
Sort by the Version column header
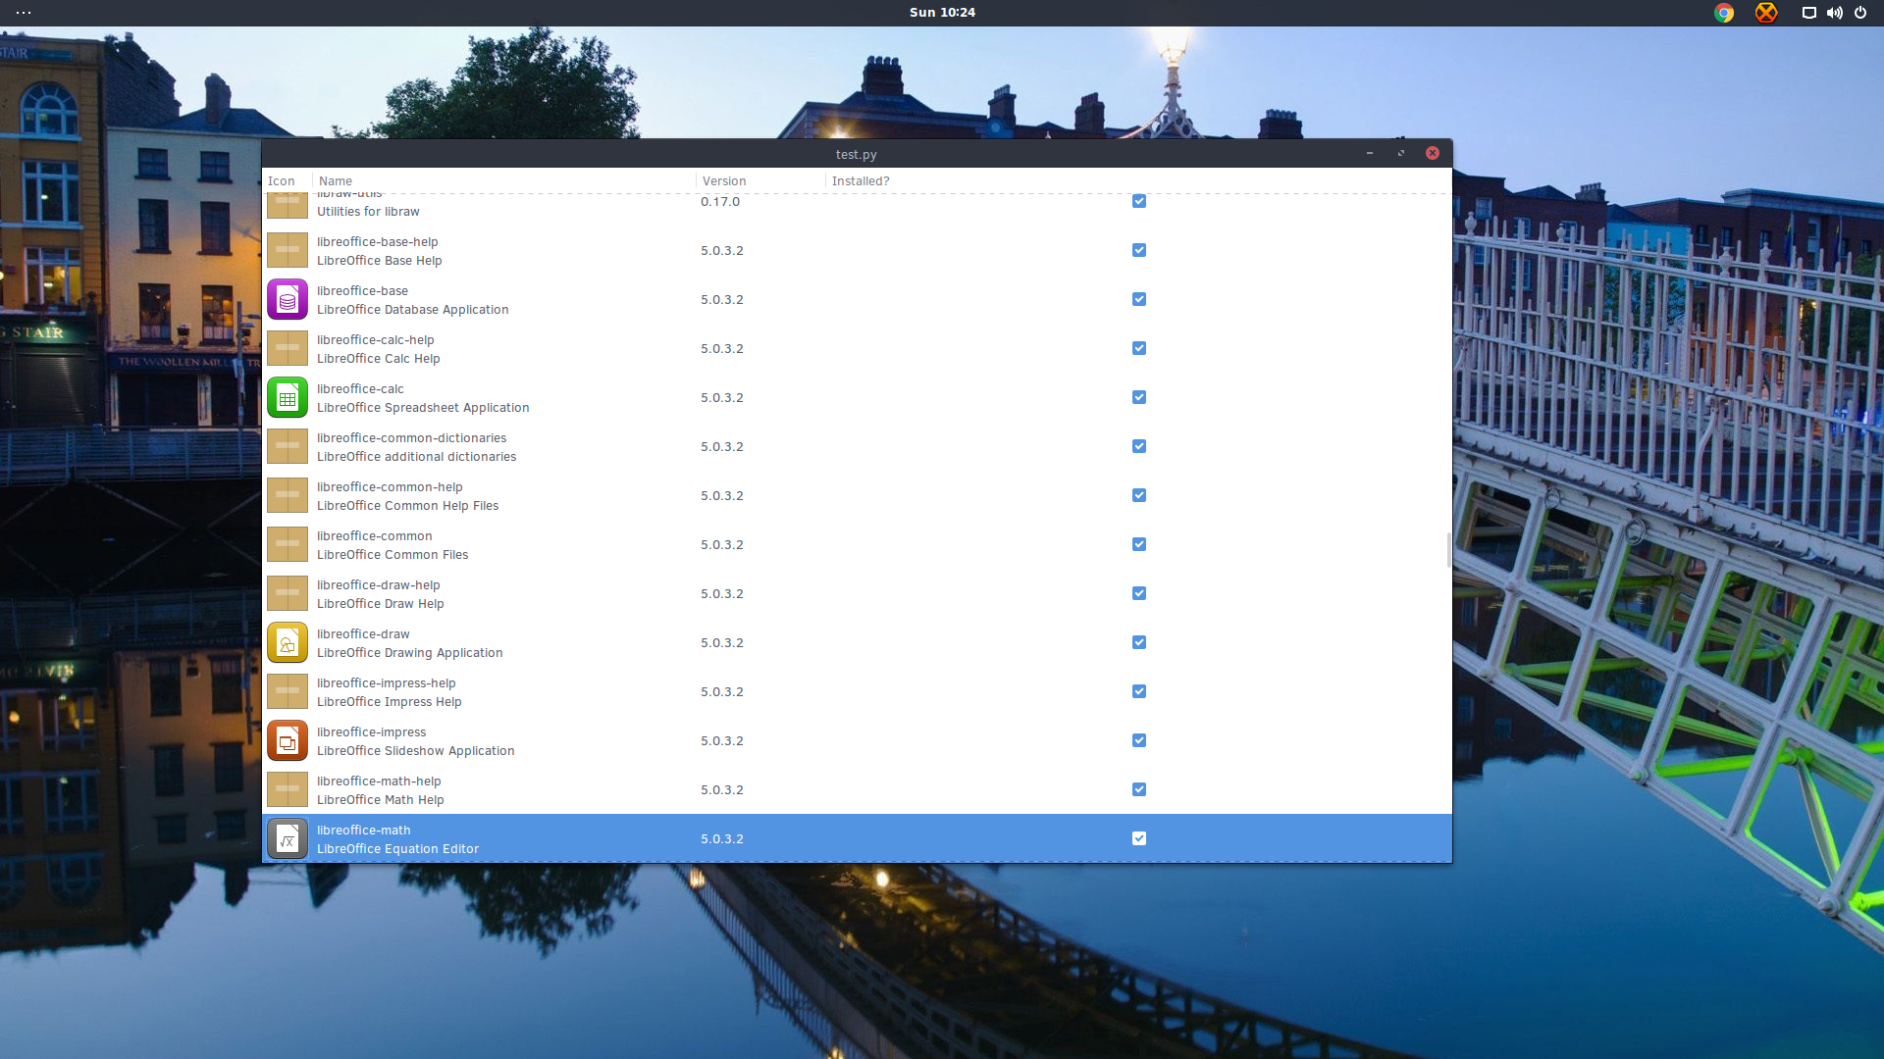click(x=761, y=181)
